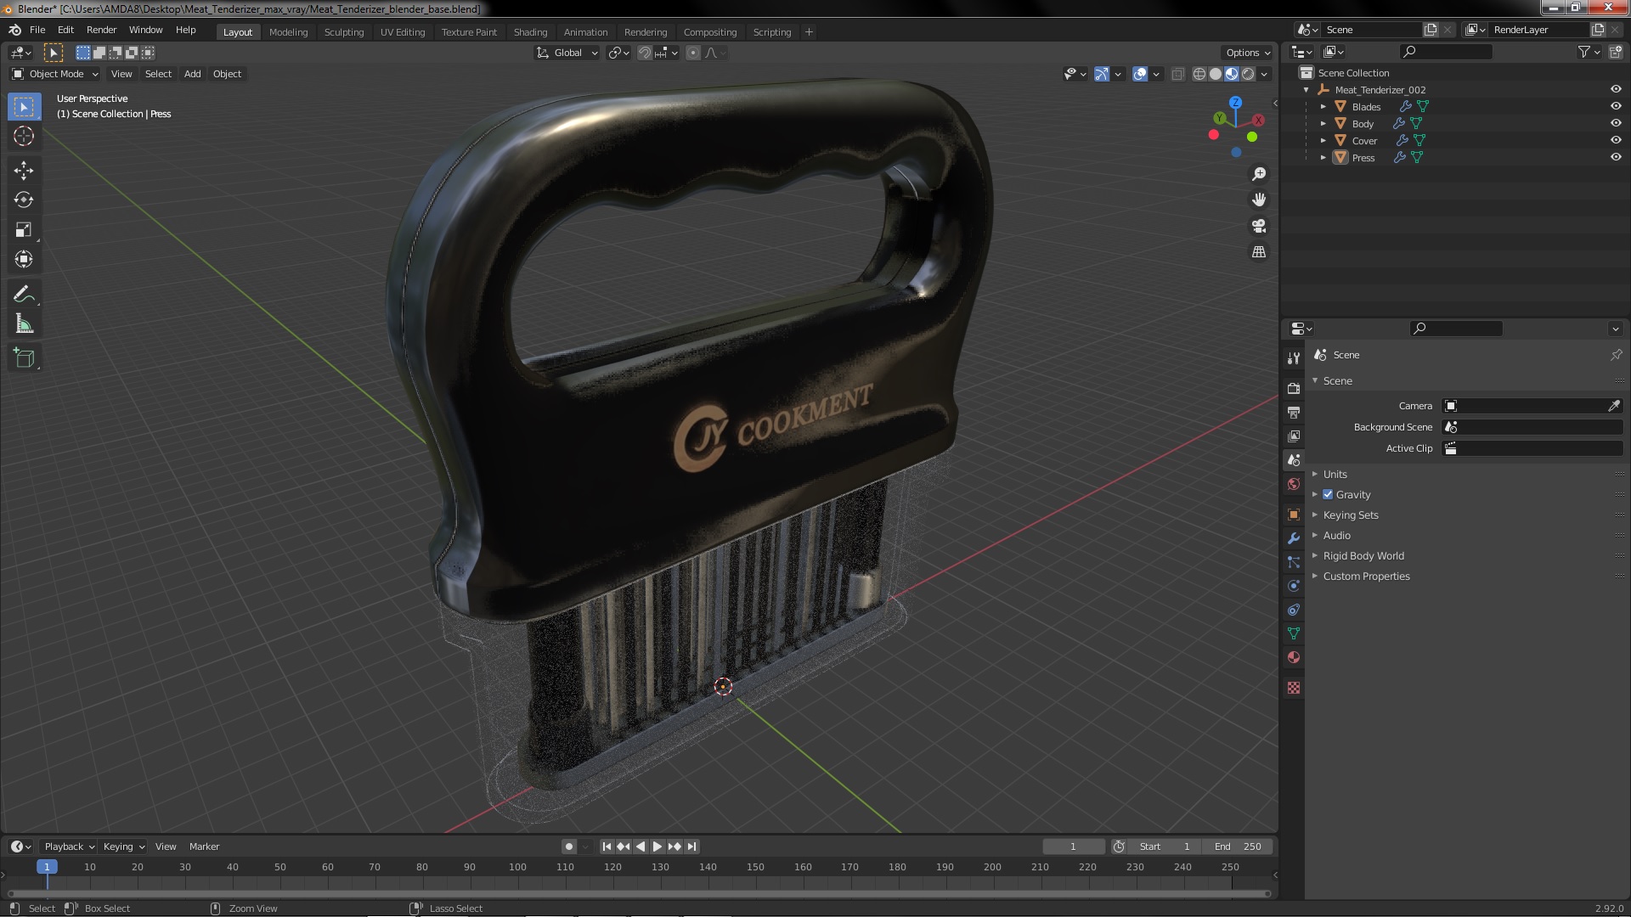Image resolution: width=1631 pixels, height=917 pixels.
Task: Expand the Units panel
Action: (1335, 474)
